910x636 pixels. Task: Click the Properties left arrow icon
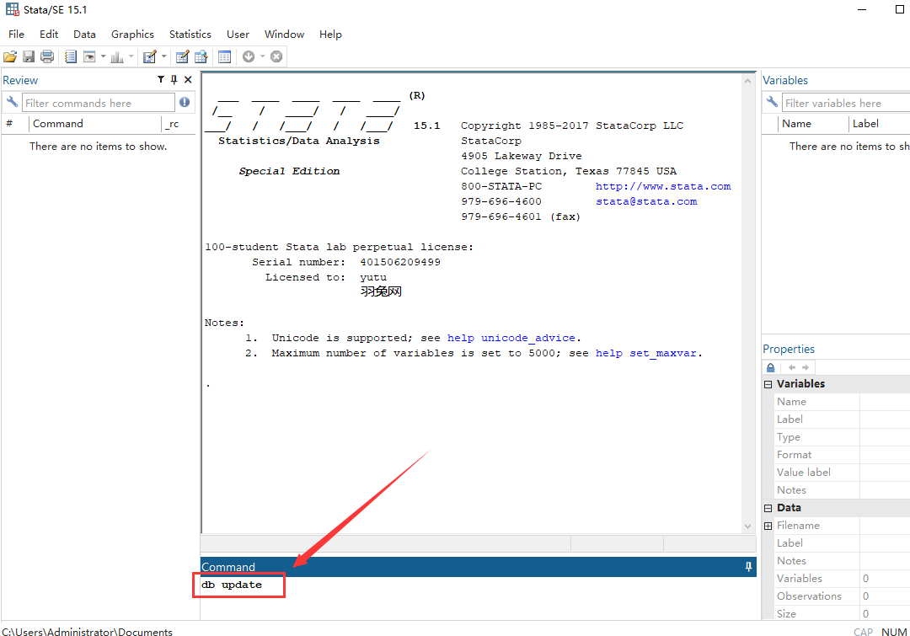(x=791, y=367)
